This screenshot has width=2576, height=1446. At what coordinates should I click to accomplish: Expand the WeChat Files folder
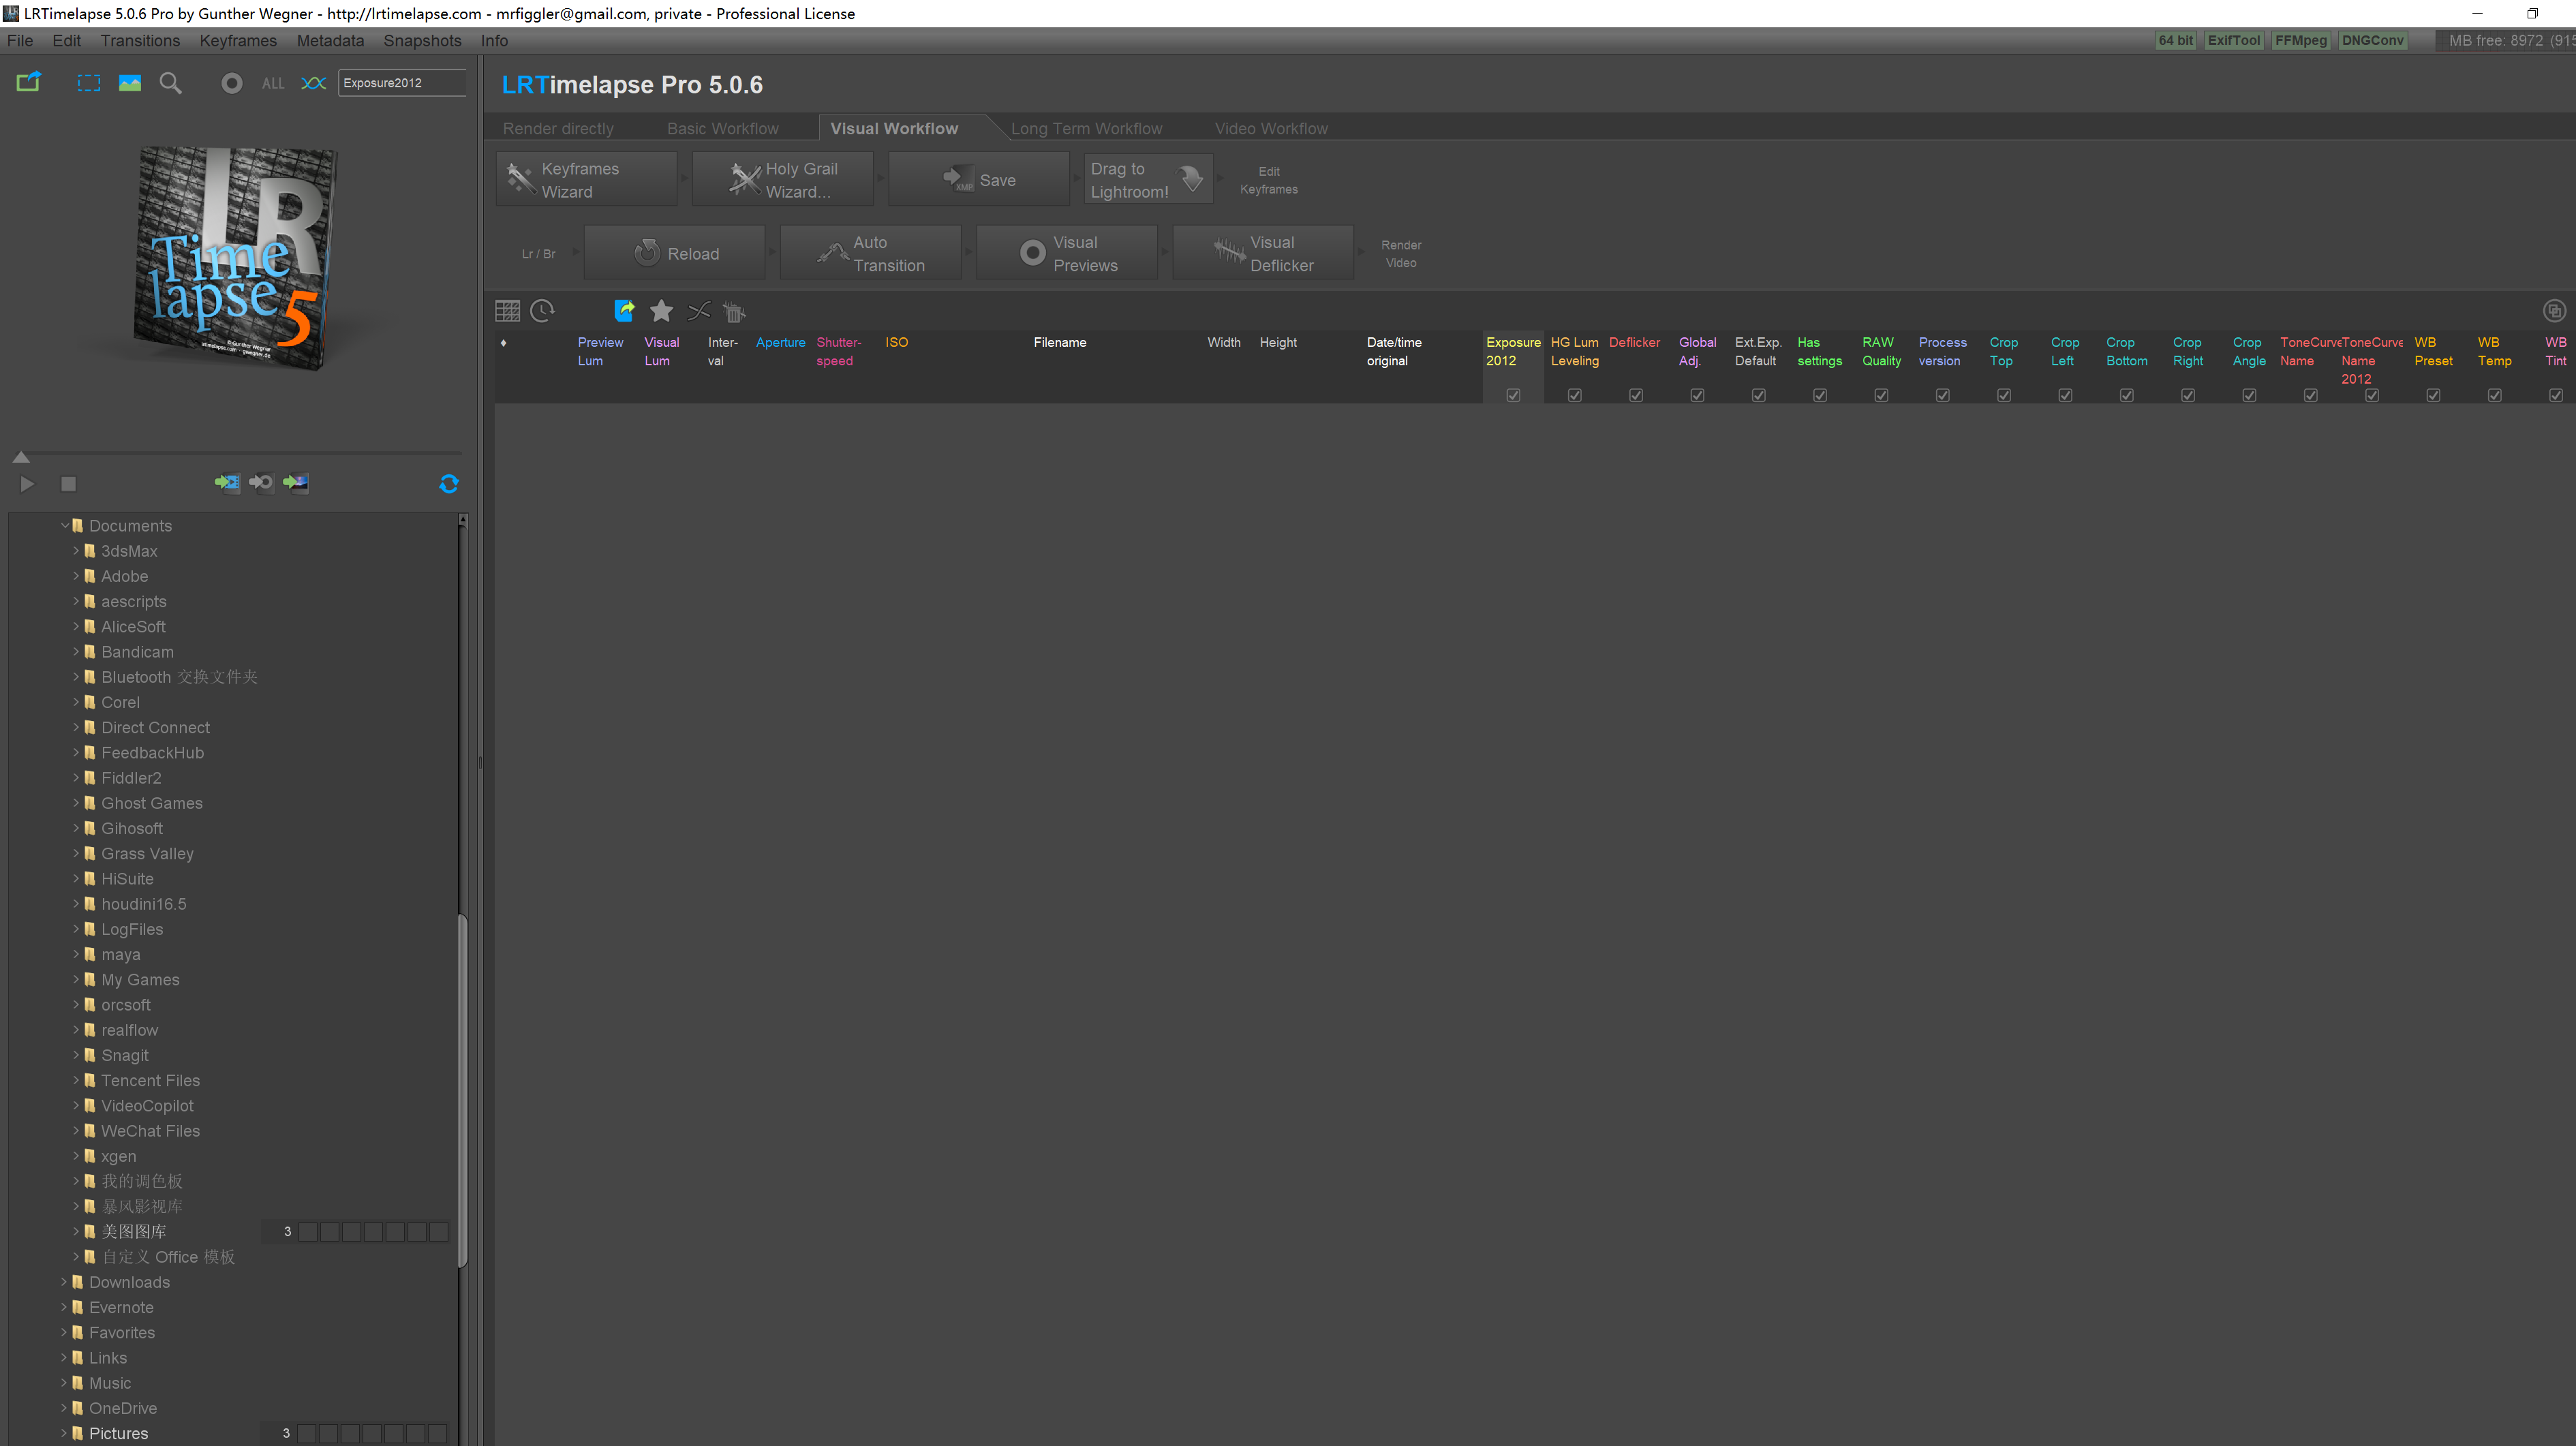coord(76,1130)
